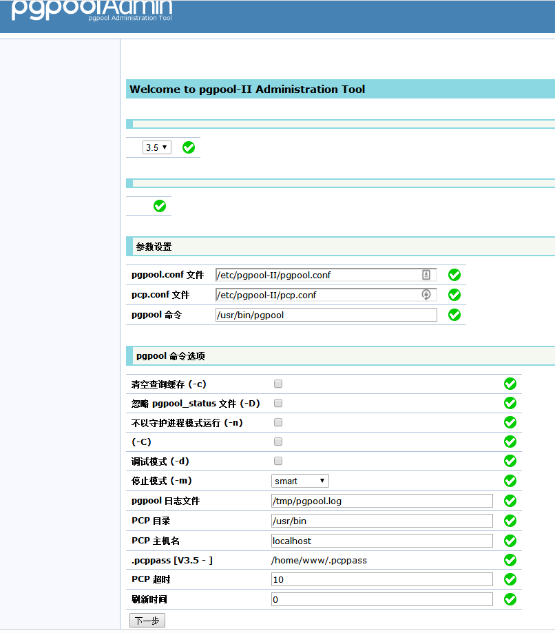
Task: Click green checkmark for (-C) row
Action: tap(510, 442)
